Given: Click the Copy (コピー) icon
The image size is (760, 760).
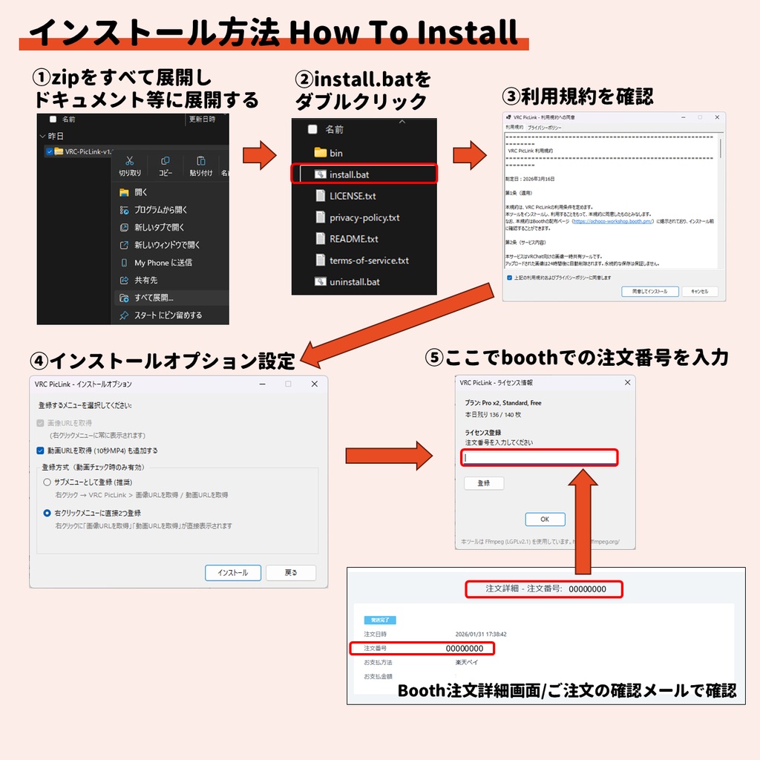Looking at the screenshot, I should [x=166, y=161].
